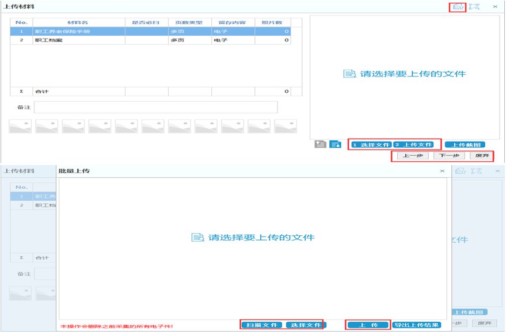Click 上传截图 button in upper 上传材料 window
The image size is (506, 332).
tap(465, 144)
